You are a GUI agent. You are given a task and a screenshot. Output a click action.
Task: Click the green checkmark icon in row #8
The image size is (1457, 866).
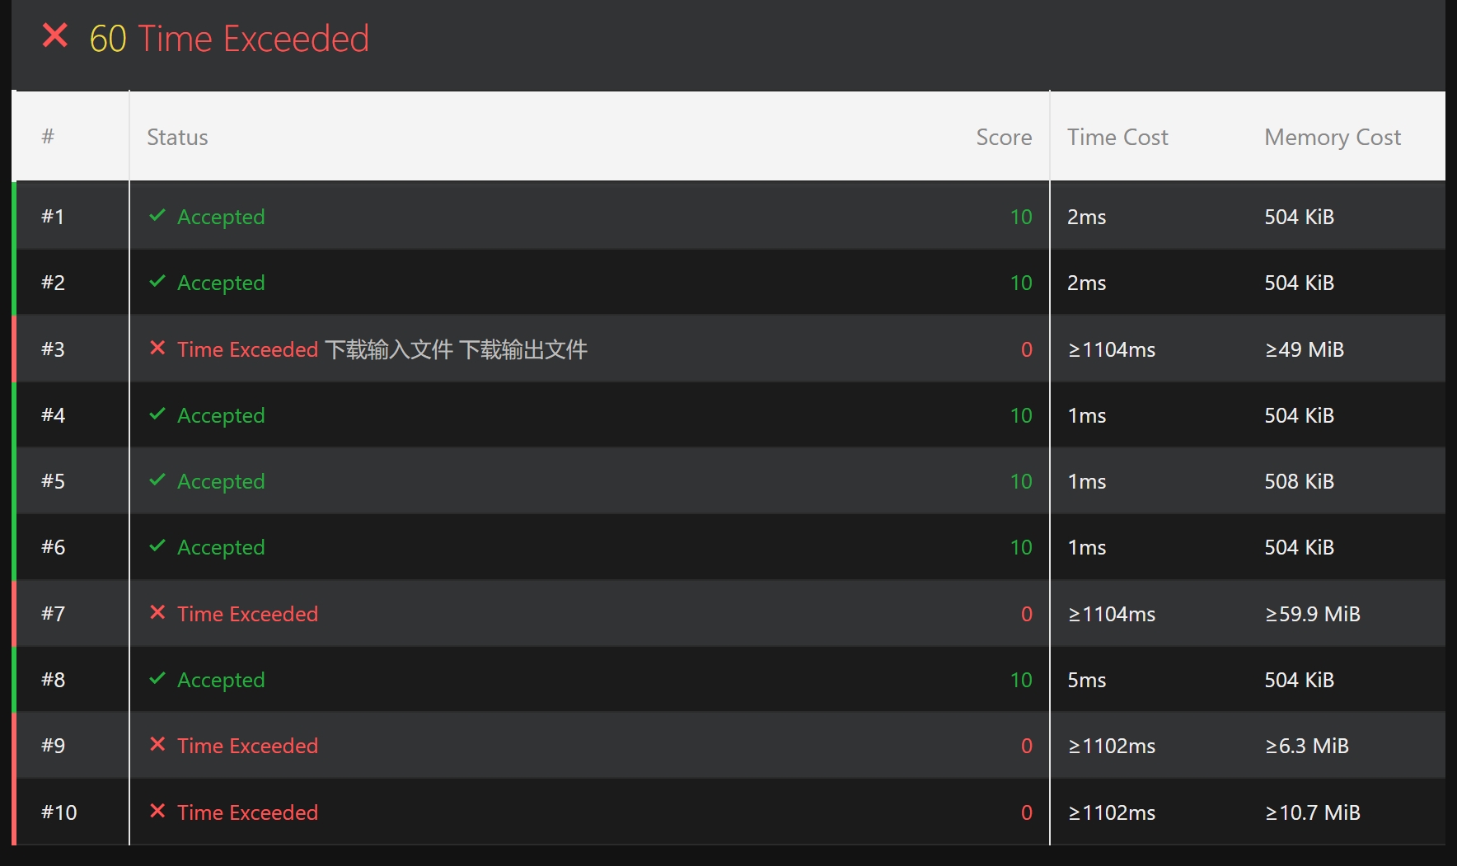(x=157, y=679)
